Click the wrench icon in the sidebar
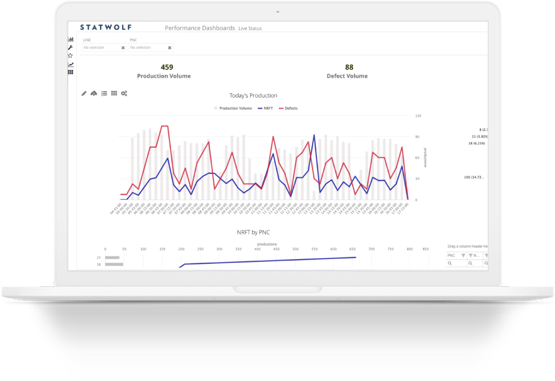The width and height of the screenshot is (555, 381). [70, 47]
